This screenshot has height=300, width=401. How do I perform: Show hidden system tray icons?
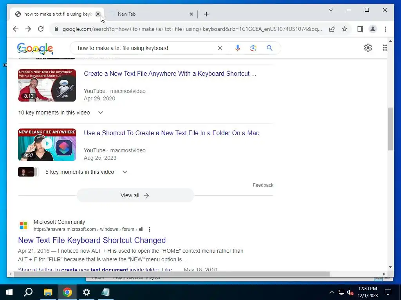pyautogui.click(x=331, y=292)
